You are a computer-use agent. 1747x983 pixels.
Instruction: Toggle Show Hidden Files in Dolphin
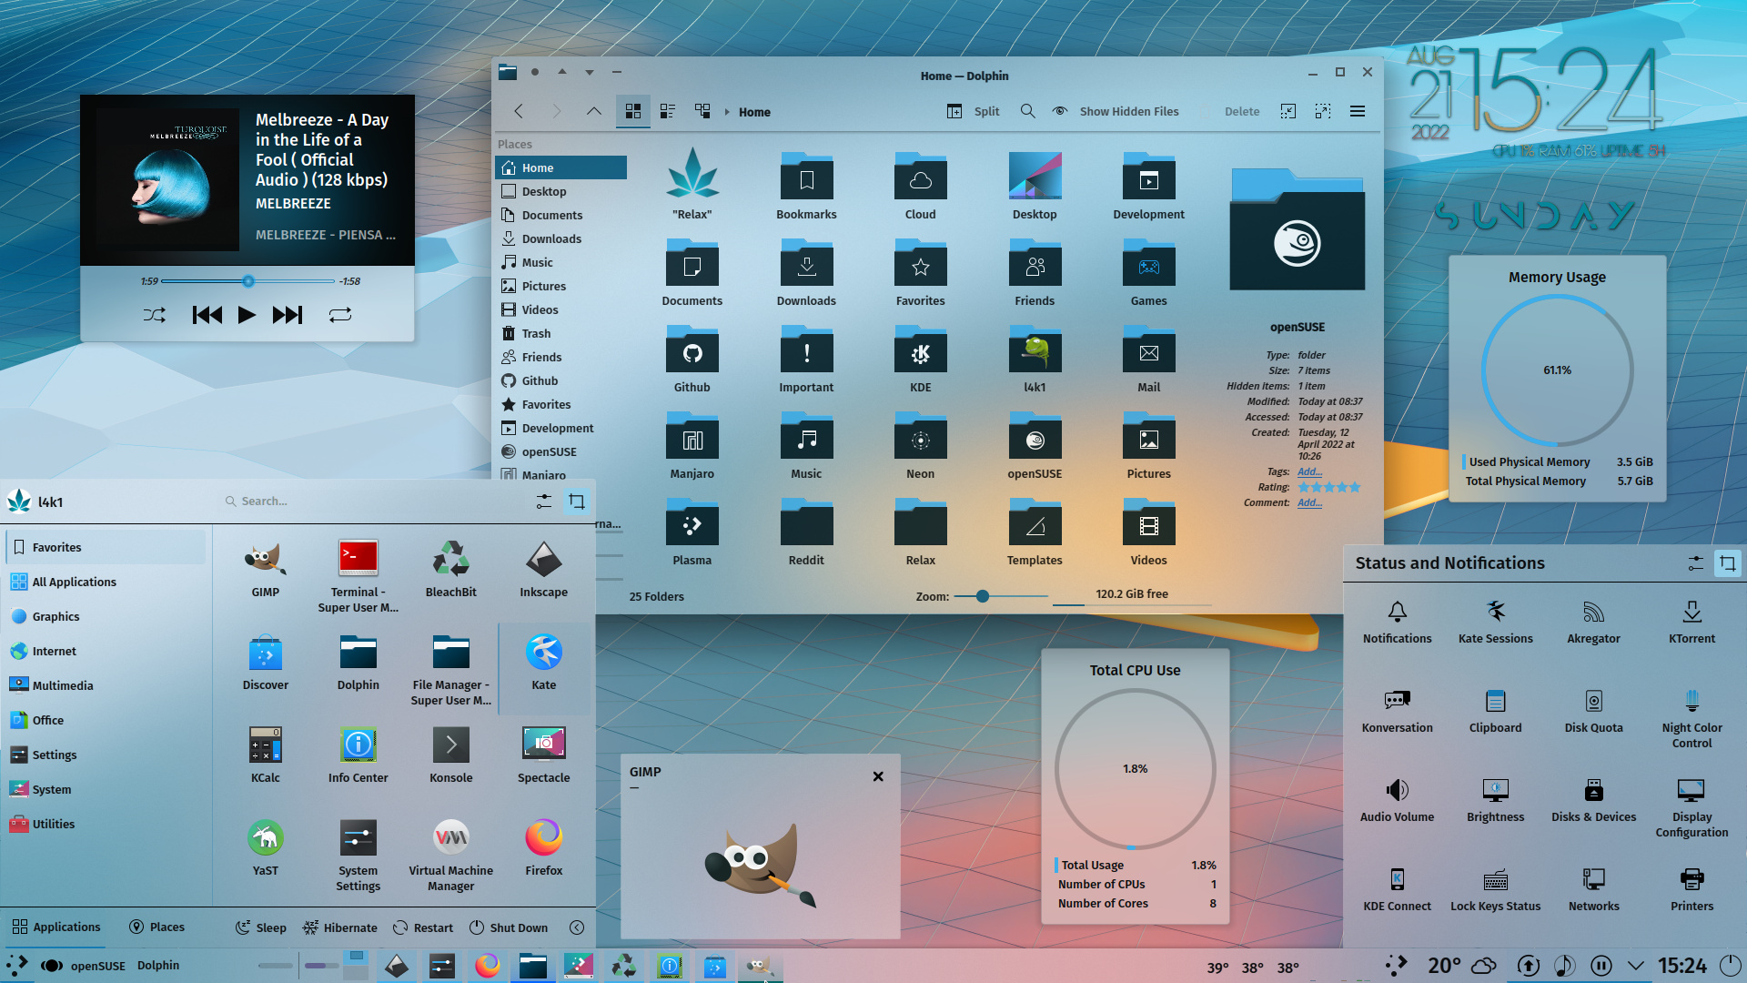(x=1116, y=111)
